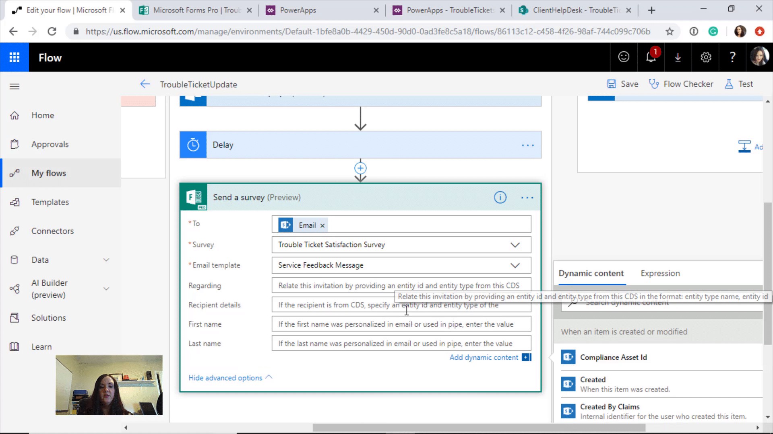
Task: Reload the browser page
Action: (52, 31)
